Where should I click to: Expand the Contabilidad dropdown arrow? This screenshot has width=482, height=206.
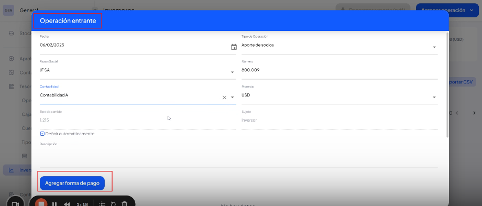(x=233, y=97)
